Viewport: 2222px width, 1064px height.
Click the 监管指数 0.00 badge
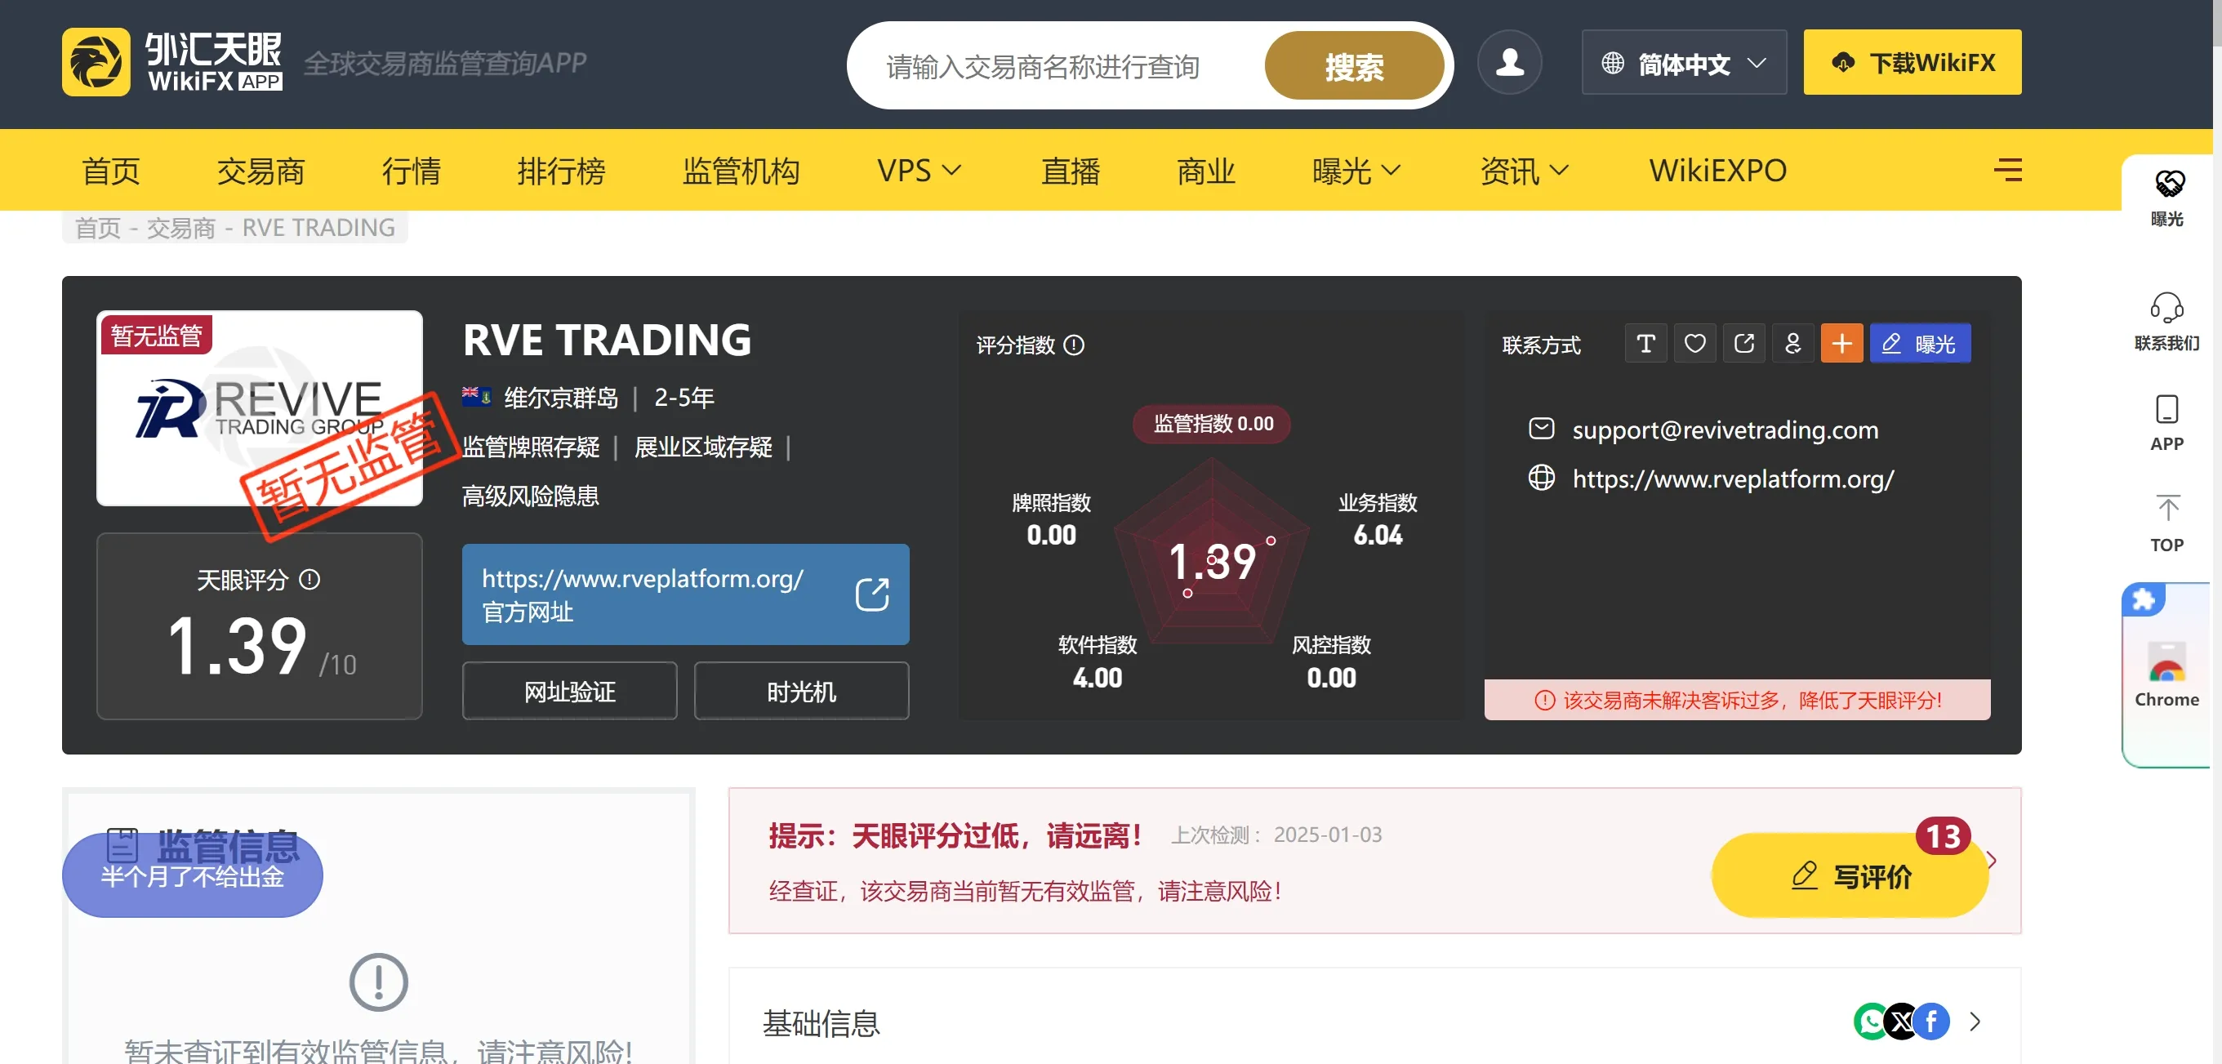(1212, 423)
